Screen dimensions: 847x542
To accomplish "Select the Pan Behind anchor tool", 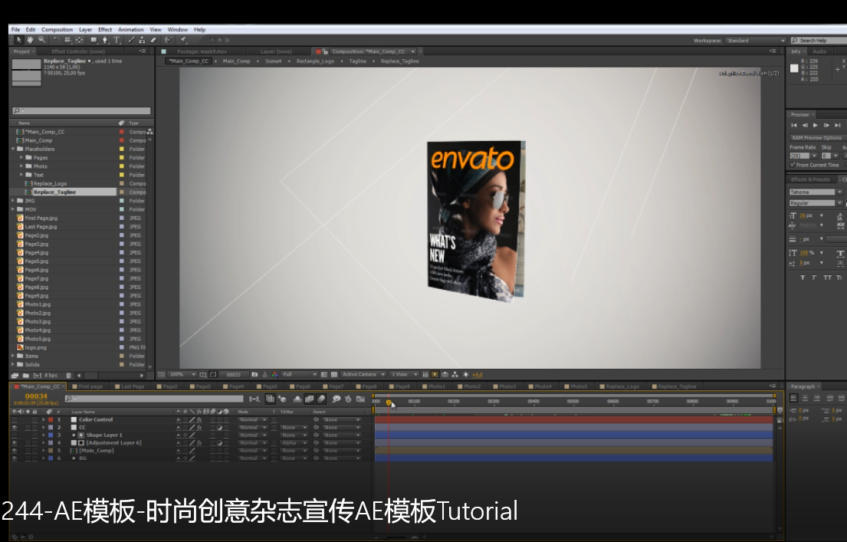I will click(x=80, y=40).
